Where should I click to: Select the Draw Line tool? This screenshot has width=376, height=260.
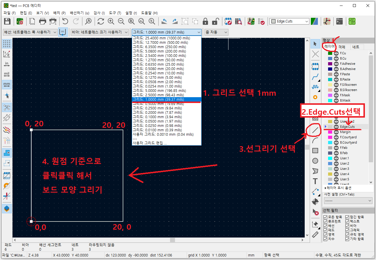click(315, 131)
